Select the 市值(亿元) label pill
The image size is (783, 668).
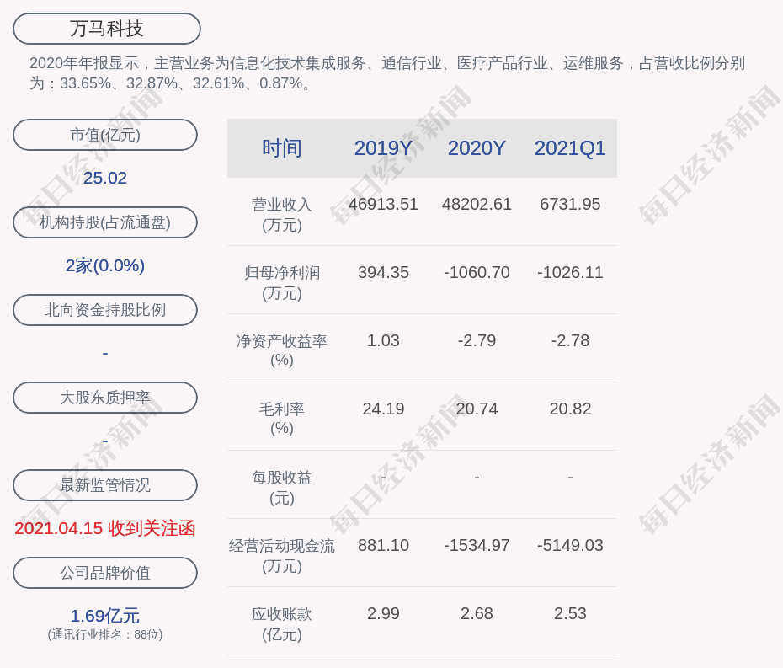[x=105, y=135]
